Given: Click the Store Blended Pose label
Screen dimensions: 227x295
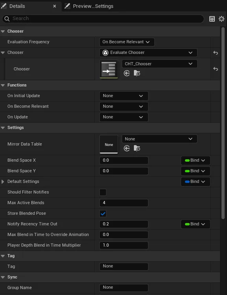Looking at the screenshot, I should click(x=27, y=213).
